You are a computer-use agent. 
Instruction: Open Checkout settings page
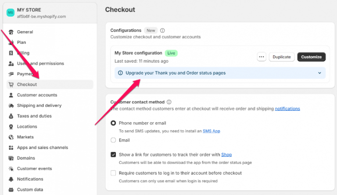coord(50,85)
